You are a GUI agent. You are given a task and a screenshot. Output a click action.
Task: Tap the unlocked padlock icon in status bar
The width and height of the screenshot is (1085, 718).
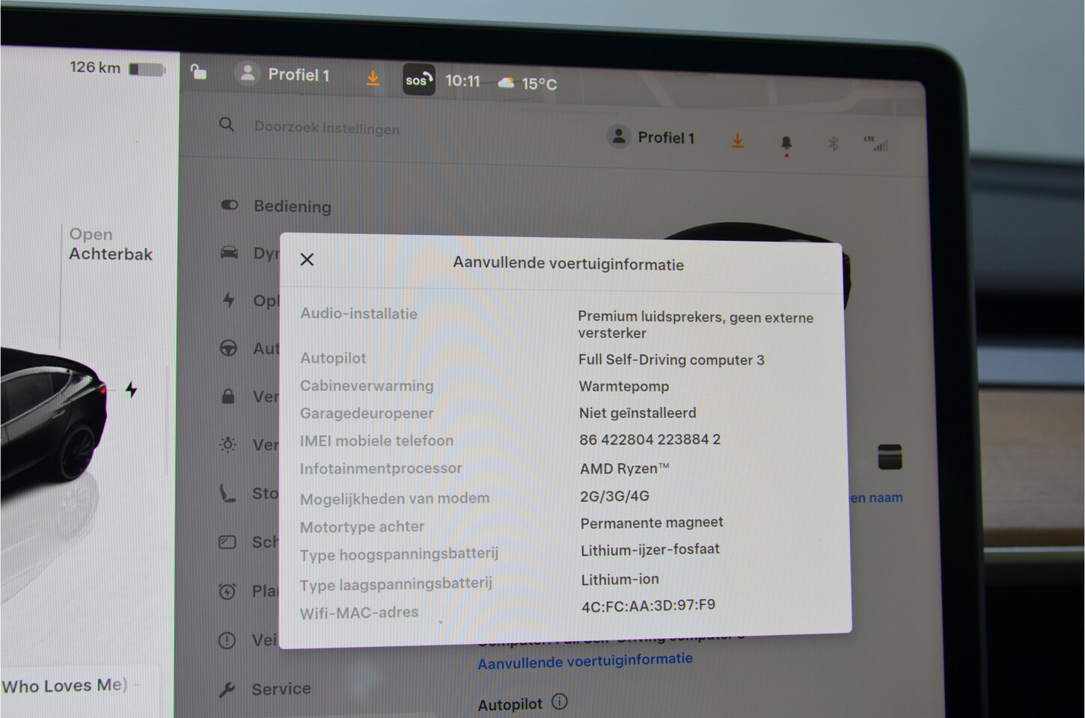198,72
